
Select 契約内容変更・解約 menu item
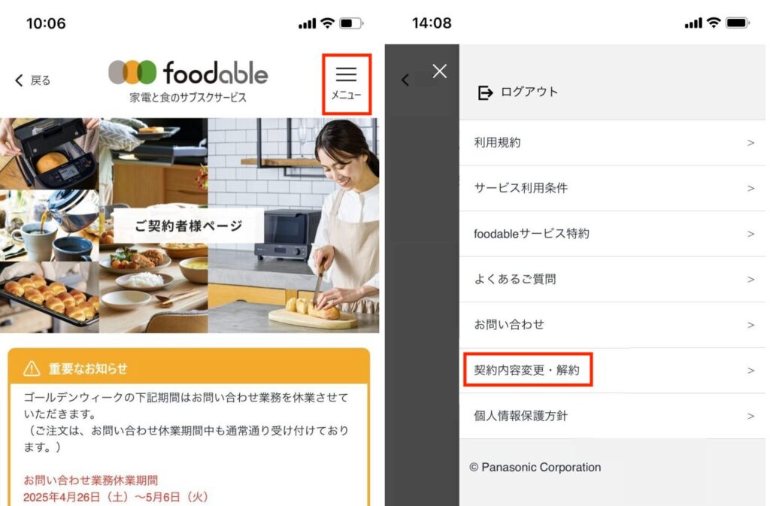pos(612,370)
